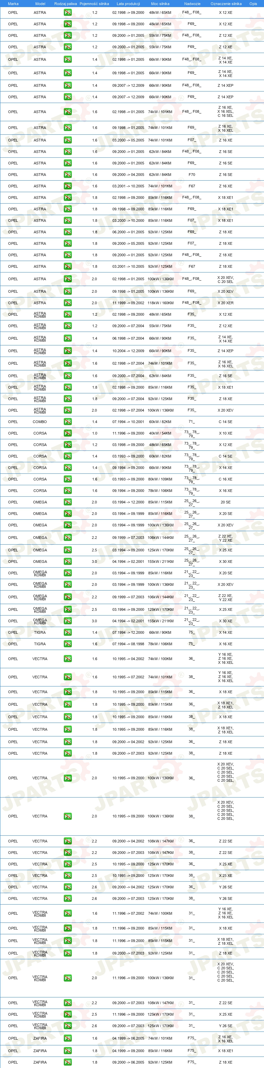The width and height of the screenshot is (264, 1068).
Task: Select the 71_ body cell
Action: pyautogui.click(x=191, y=422)
